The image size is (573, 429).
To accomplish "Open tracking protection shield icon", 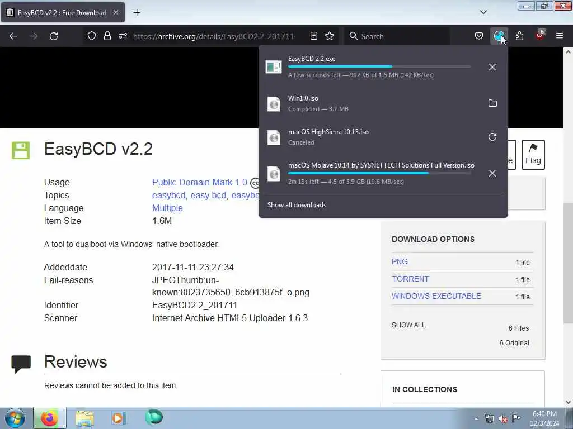I will (92, 36).
